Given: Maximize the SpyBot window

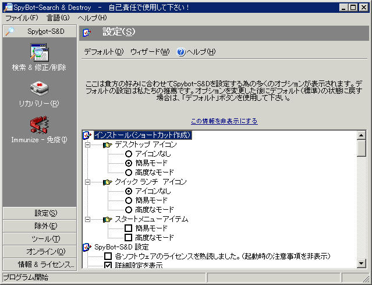Looking at the screenshot, I should pyautogui.click(x=353, y=8).
